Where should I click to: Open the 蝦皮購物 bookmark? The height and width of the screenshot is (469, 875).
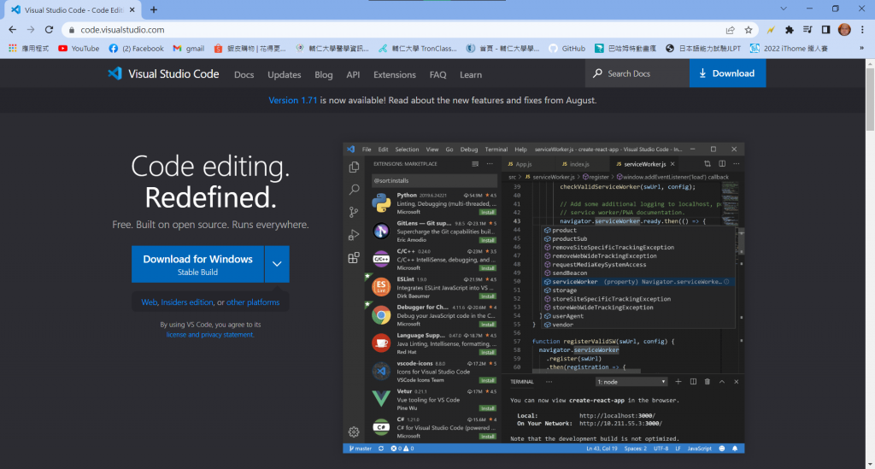250,49
